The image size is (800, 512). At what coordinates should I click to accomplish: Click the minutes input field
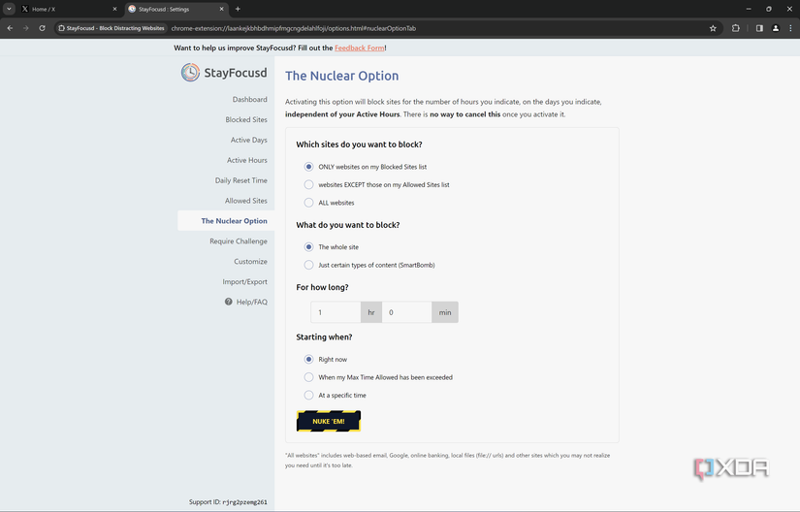(406, 312)
